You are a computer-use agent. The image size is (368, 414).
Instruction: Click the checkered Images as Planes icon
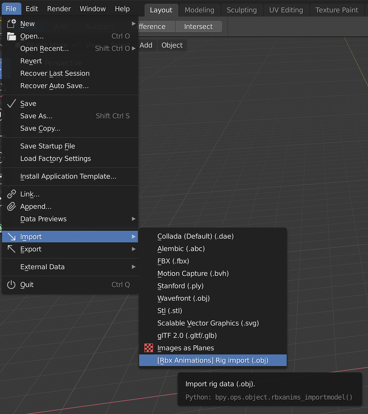[148, 348]
